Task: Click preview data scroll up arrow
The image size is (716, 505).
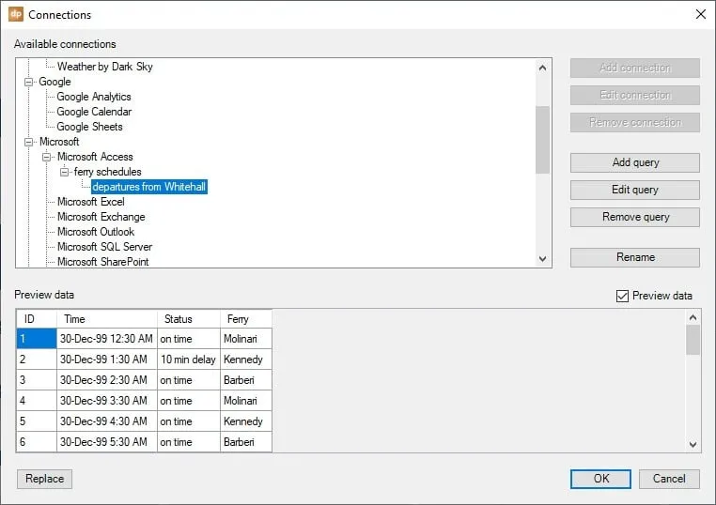Action: [x=693, y=317]
